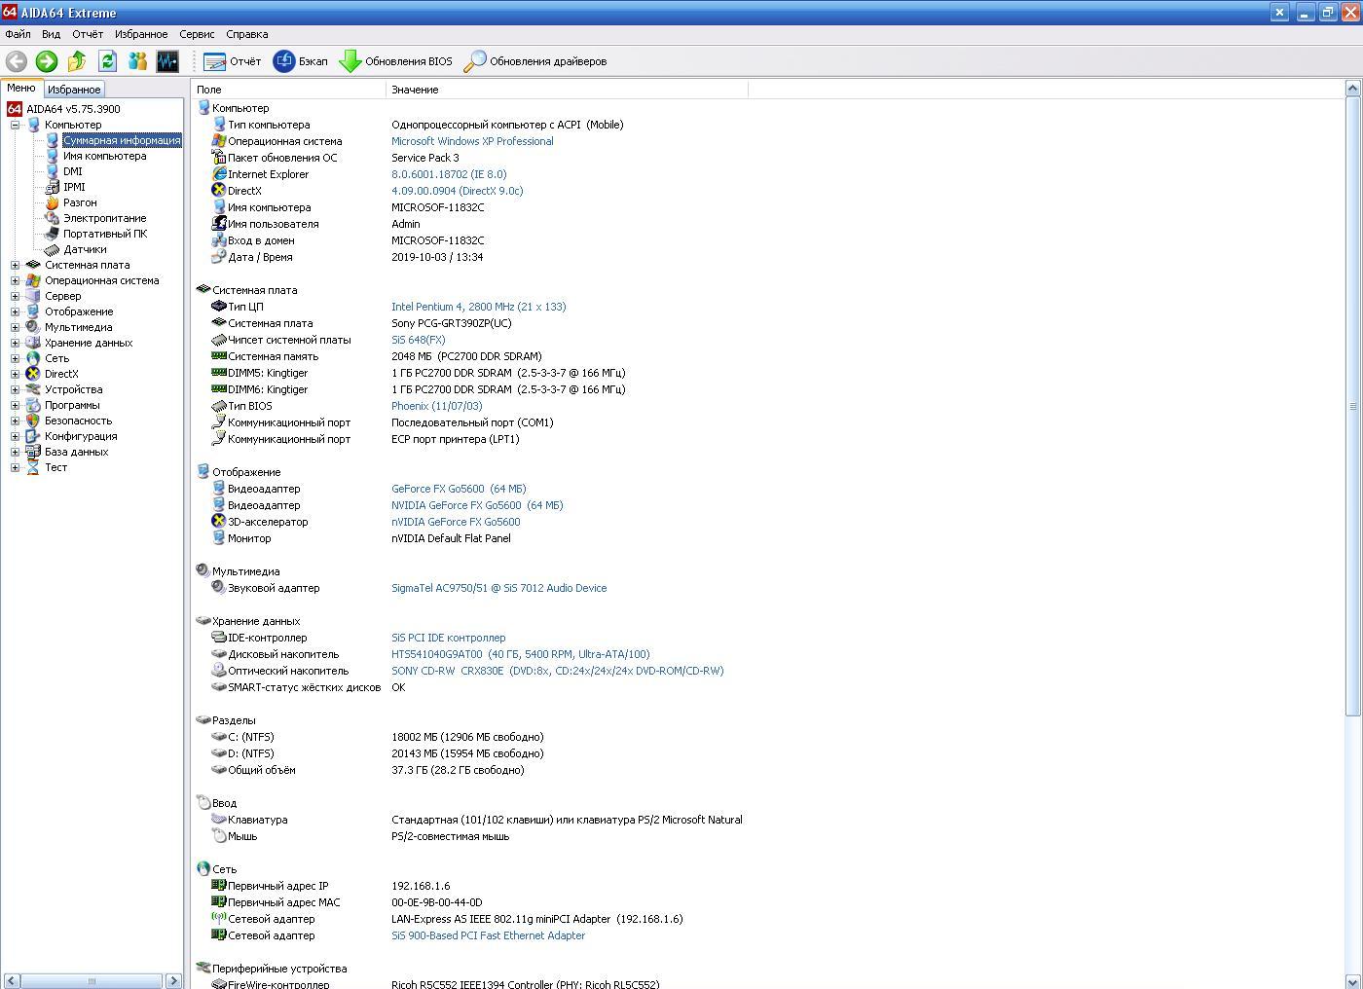Click the vertical scrollbar up arrow
Screen dimensions: 1363x989
click(1352, 89)
